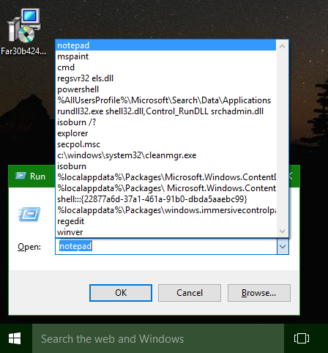Image resolution: width=328 pixels, height=353 pixels.
Task: Select 'notepad' in the dropdown list
Action: click(x=165, y=45)
